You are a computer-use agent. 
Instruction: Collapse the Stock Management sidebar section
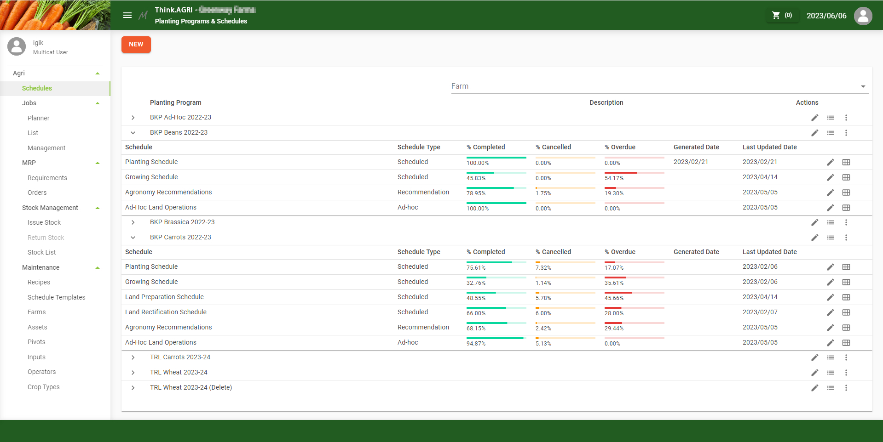click(x=98, y=208)
